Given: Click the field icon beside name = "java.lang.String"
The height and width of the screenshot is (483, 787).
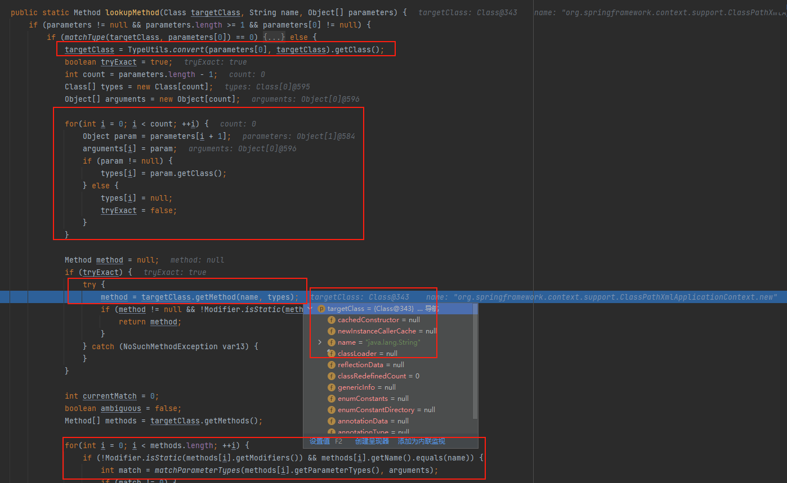Looking at the screenshot, I should [x=332, y=342].
